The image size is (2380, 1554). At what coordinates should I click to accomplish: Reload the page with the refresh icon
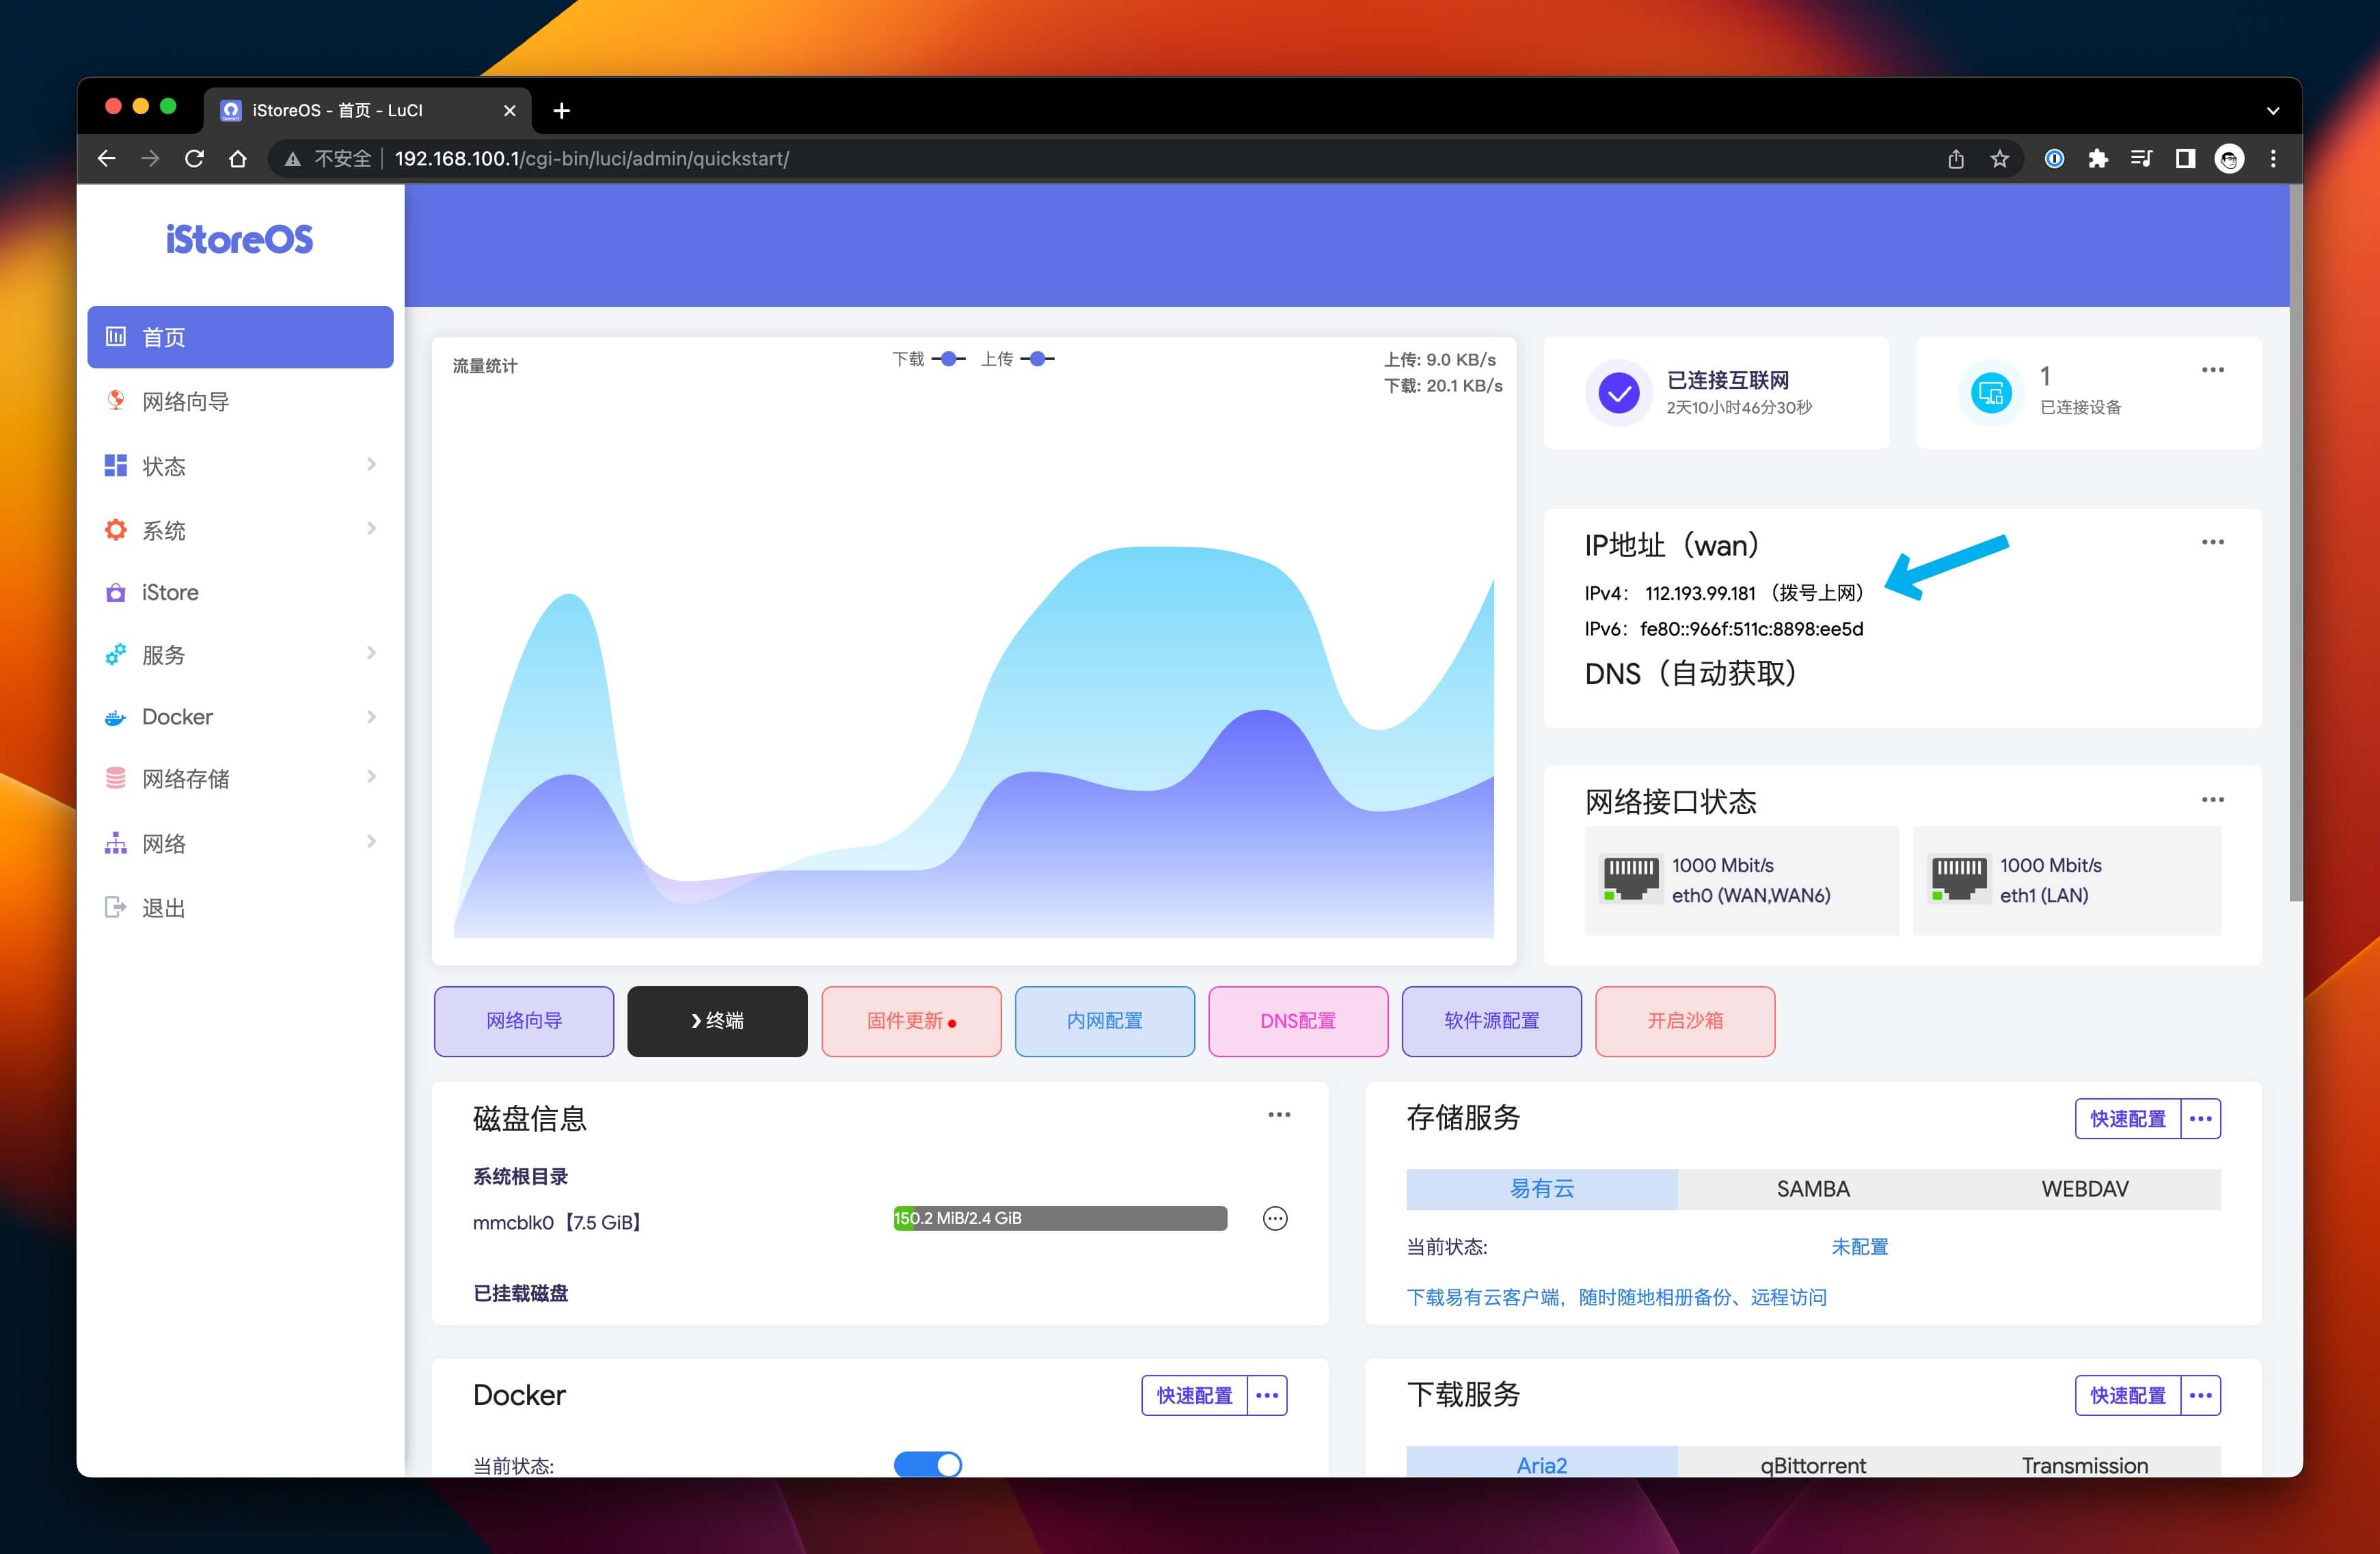pyautogui.click(x=194, y=158)
